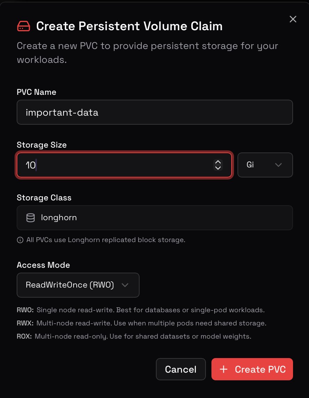Open the Gi storage unit dropdown
This screenshot has width=309, height=398.
click(265, 165)
